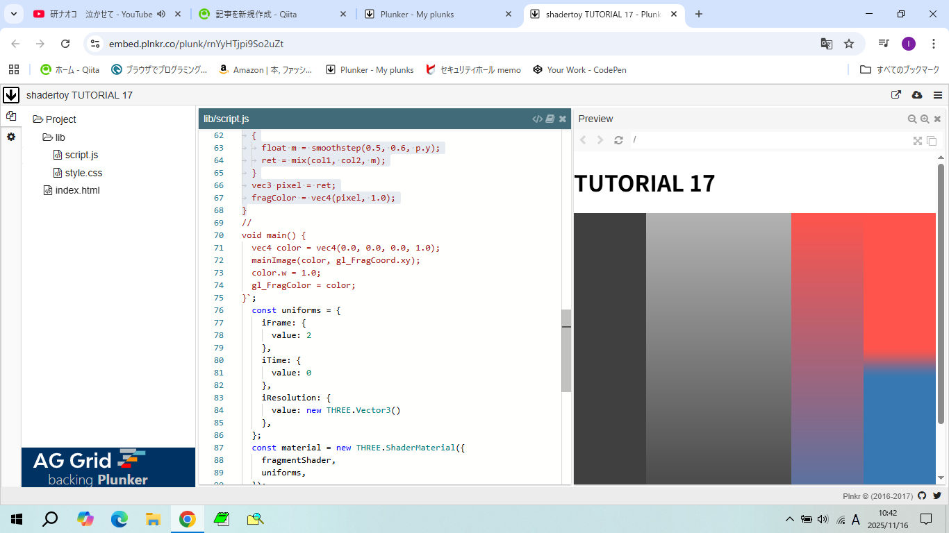949x533 pixels.
Task: Open the Chrome profile avatar
Action: [x=909, y=44]
